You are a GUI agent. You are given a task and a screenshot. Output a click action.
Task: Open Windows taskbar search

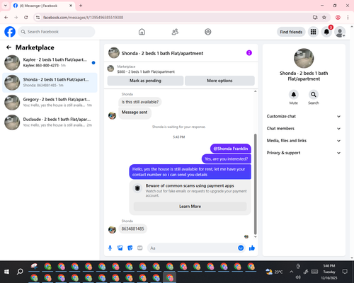20,272
